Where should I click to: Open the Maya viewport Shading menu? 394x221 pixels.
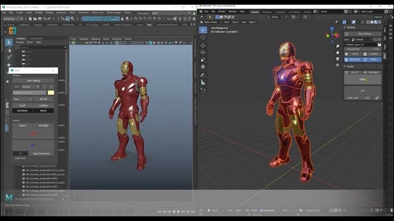click(84, 39)
